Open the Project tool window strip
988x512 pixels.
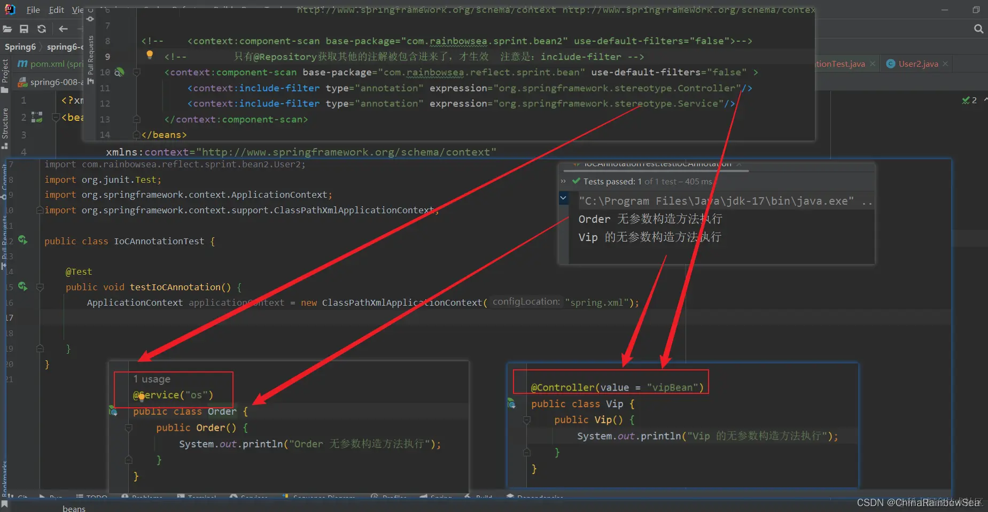tap(5, 75)
